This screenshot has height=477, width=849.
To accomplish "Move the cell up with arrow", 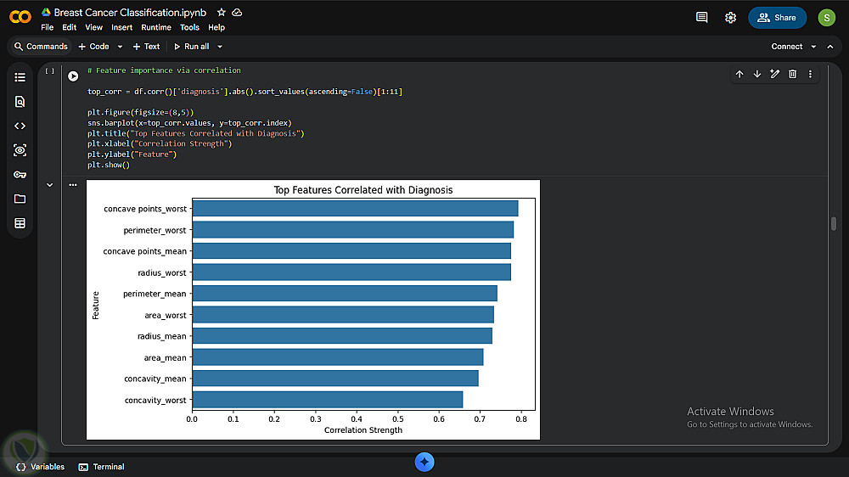I will point(739,75).
